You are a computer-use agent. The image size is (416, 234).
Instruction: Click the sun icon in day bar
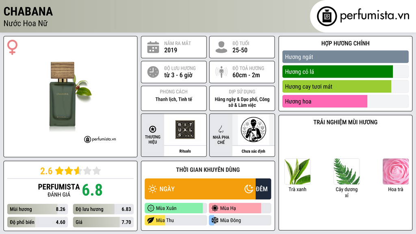(153, 189)
